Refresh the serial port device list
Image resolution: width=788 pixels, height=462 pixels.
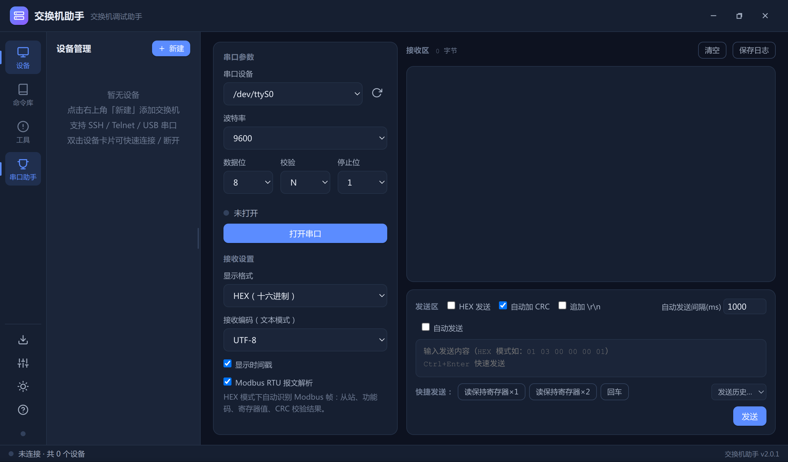(377, 93)
